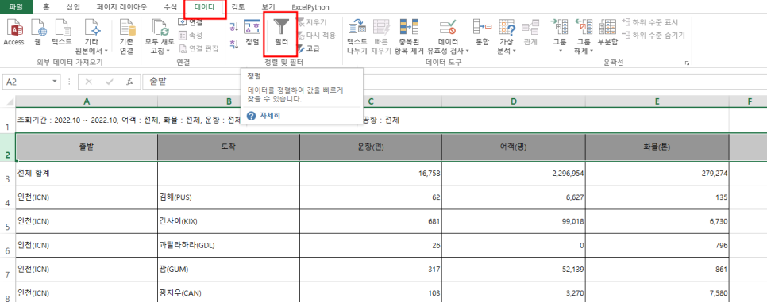Click 그룹 group icon
Image resolution: width=767 pixels, height=302 pixels.
pyautogui.click(x=559, y=27)
